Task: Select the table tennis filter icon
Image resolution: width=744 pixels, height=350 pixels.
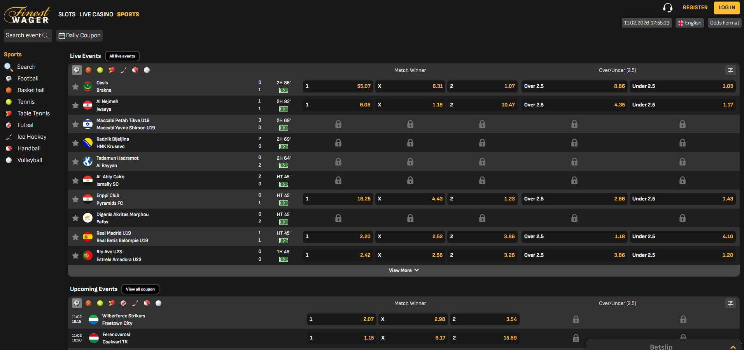Action: 112,70
